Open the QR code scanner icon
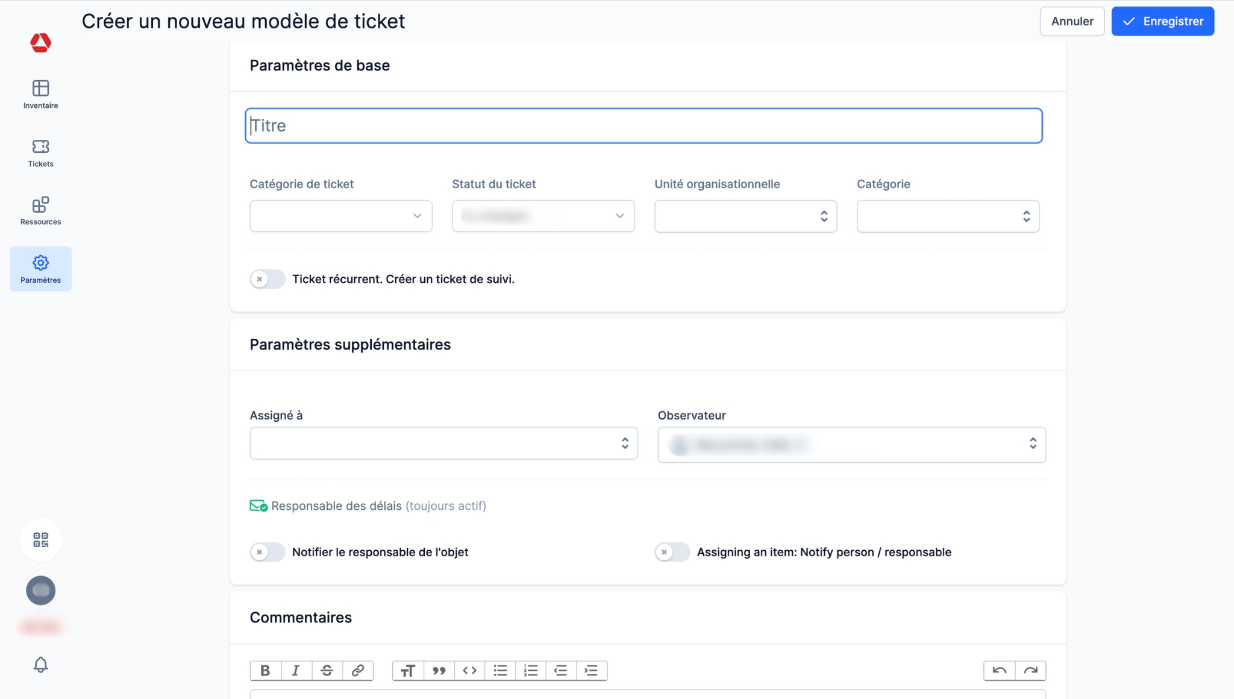Image resolution: width=1234 pixels, height=699 pixels. pos(40,540)
